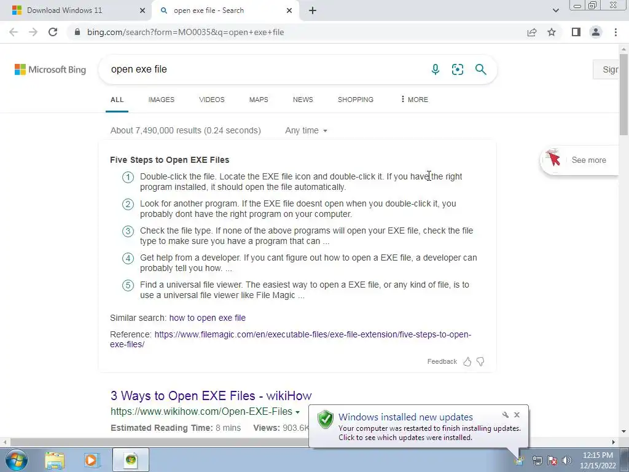This screenshot has height=472, width=629.
Task: Click the heading 'Five Steps to Open EXE Files'
Action: pyautogui.click(x=170, y=160)
